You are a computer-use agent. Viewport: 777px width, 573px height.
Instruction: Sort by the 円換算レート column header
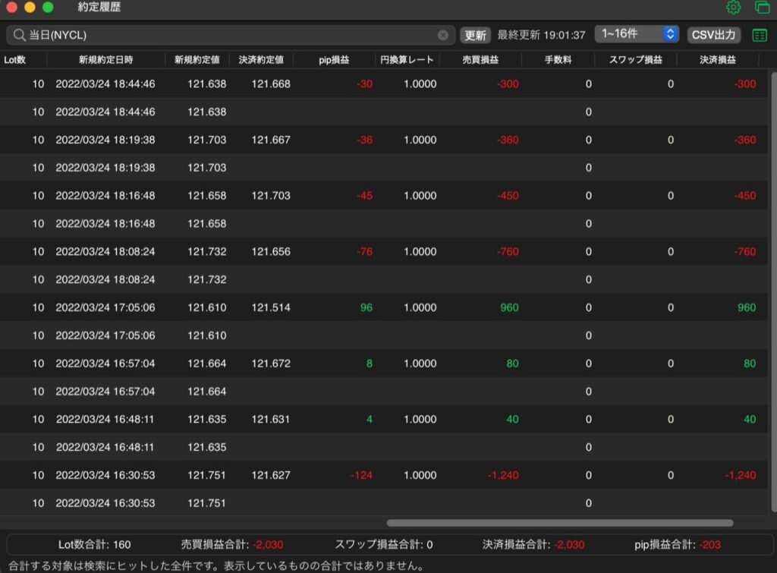click(x=407, y=60)
